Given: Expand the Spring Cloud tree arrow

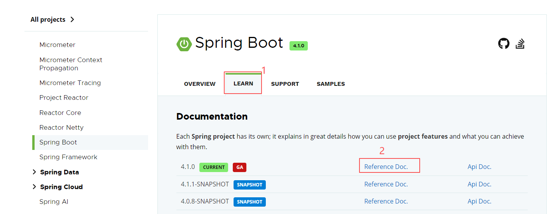Looking at the screenshot, I should (x=34, y=187).
